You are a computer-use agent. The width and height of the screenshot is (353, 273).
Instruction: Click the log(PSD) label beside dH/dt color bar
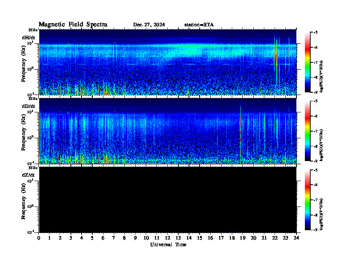[321, 76]
